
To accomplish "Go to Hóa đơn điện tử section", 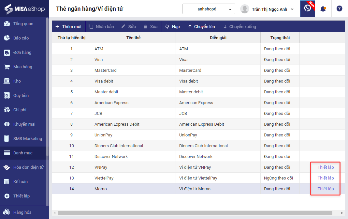I will tap(28, 167).
